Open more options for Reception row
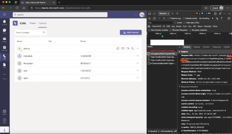Viewport: 232px width, 134px height. 138,63
